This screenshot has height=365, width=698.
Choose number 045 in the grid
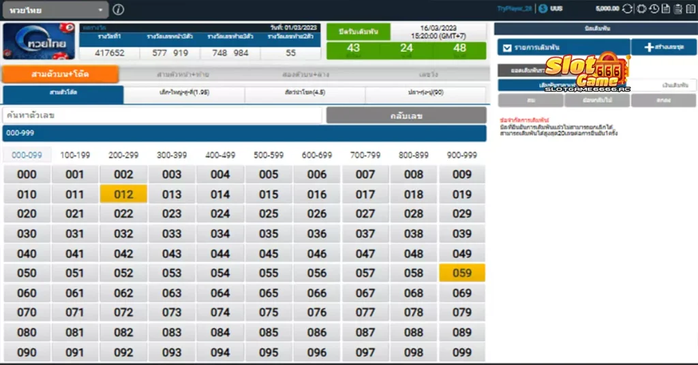coord(269,253)
